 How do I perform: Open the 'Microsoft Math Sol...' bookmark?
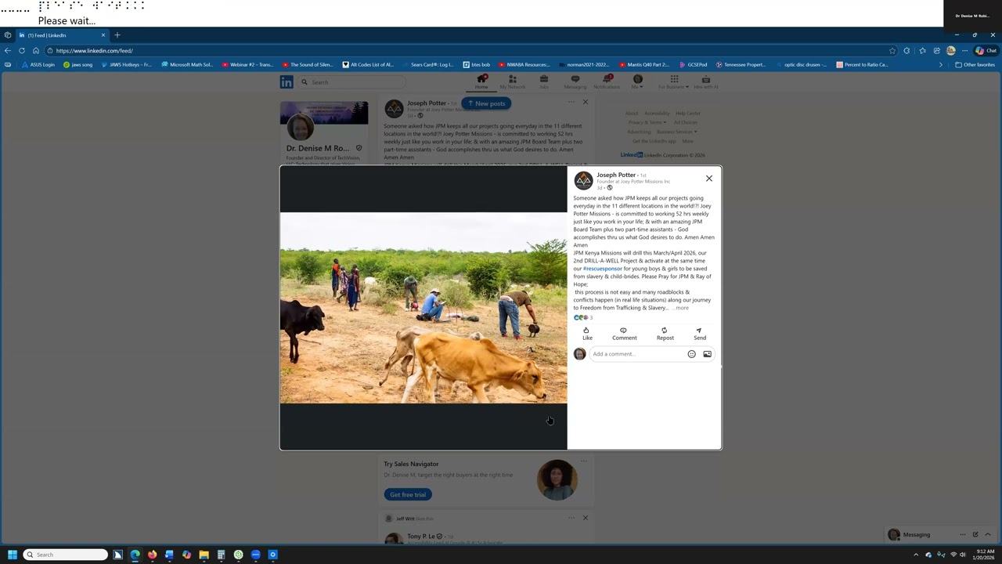[187, 65]
